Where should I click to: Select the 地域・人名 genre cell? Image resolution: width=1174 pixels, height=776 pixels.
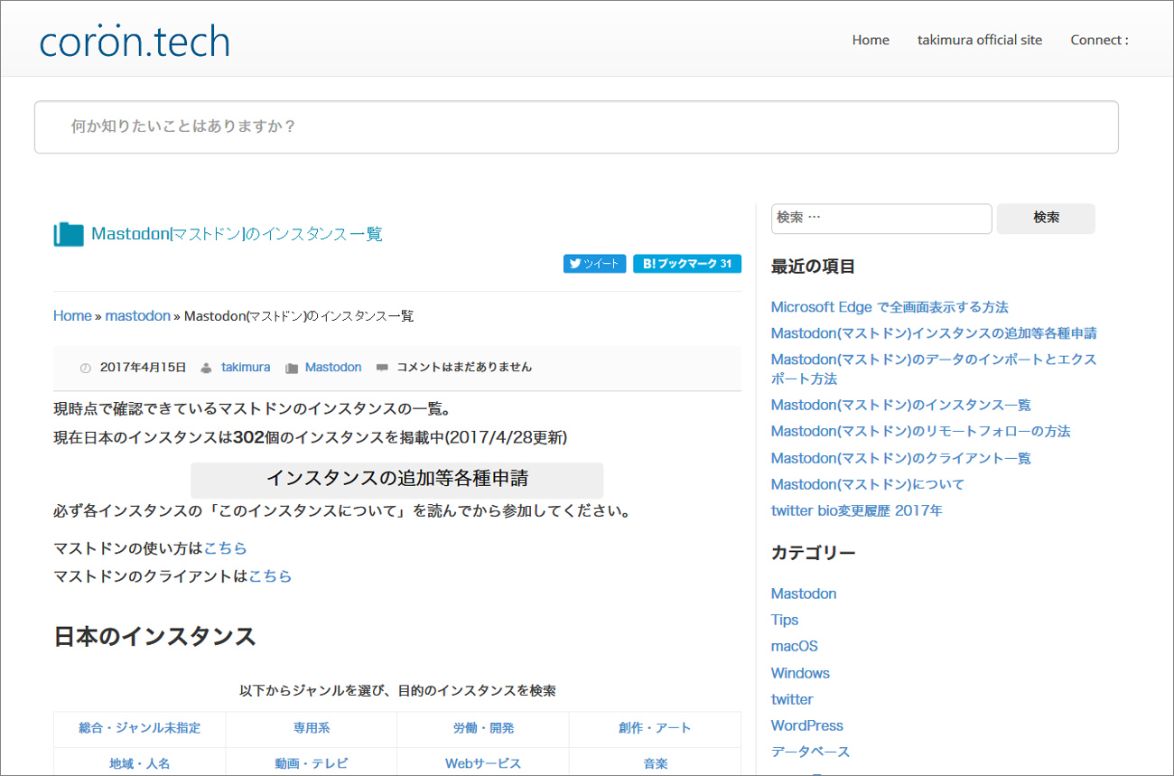(140, 763)
